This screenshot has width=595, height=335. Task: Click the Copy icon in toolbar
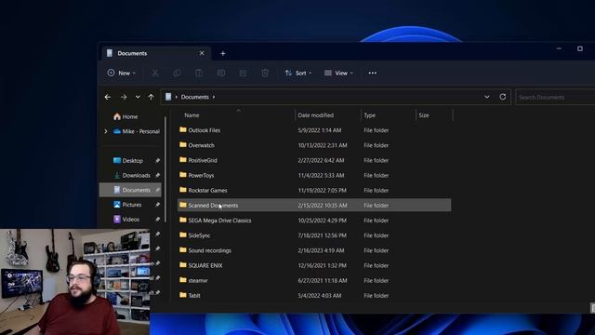(177, 73)
